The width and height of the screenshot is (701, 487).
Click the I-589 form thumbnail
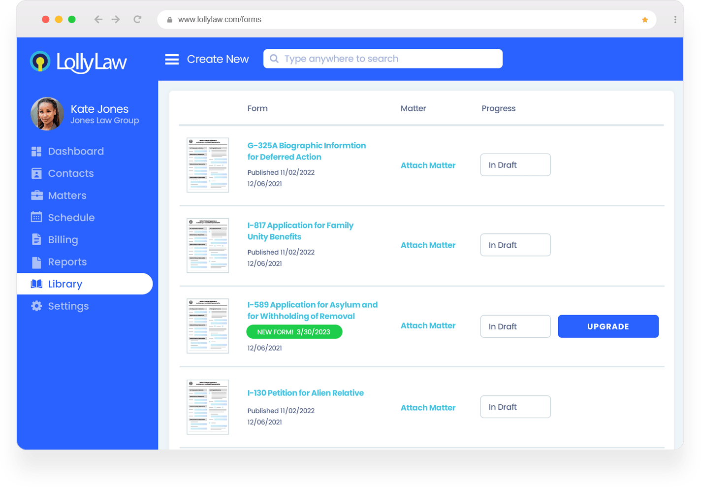[x=208, y=326]
